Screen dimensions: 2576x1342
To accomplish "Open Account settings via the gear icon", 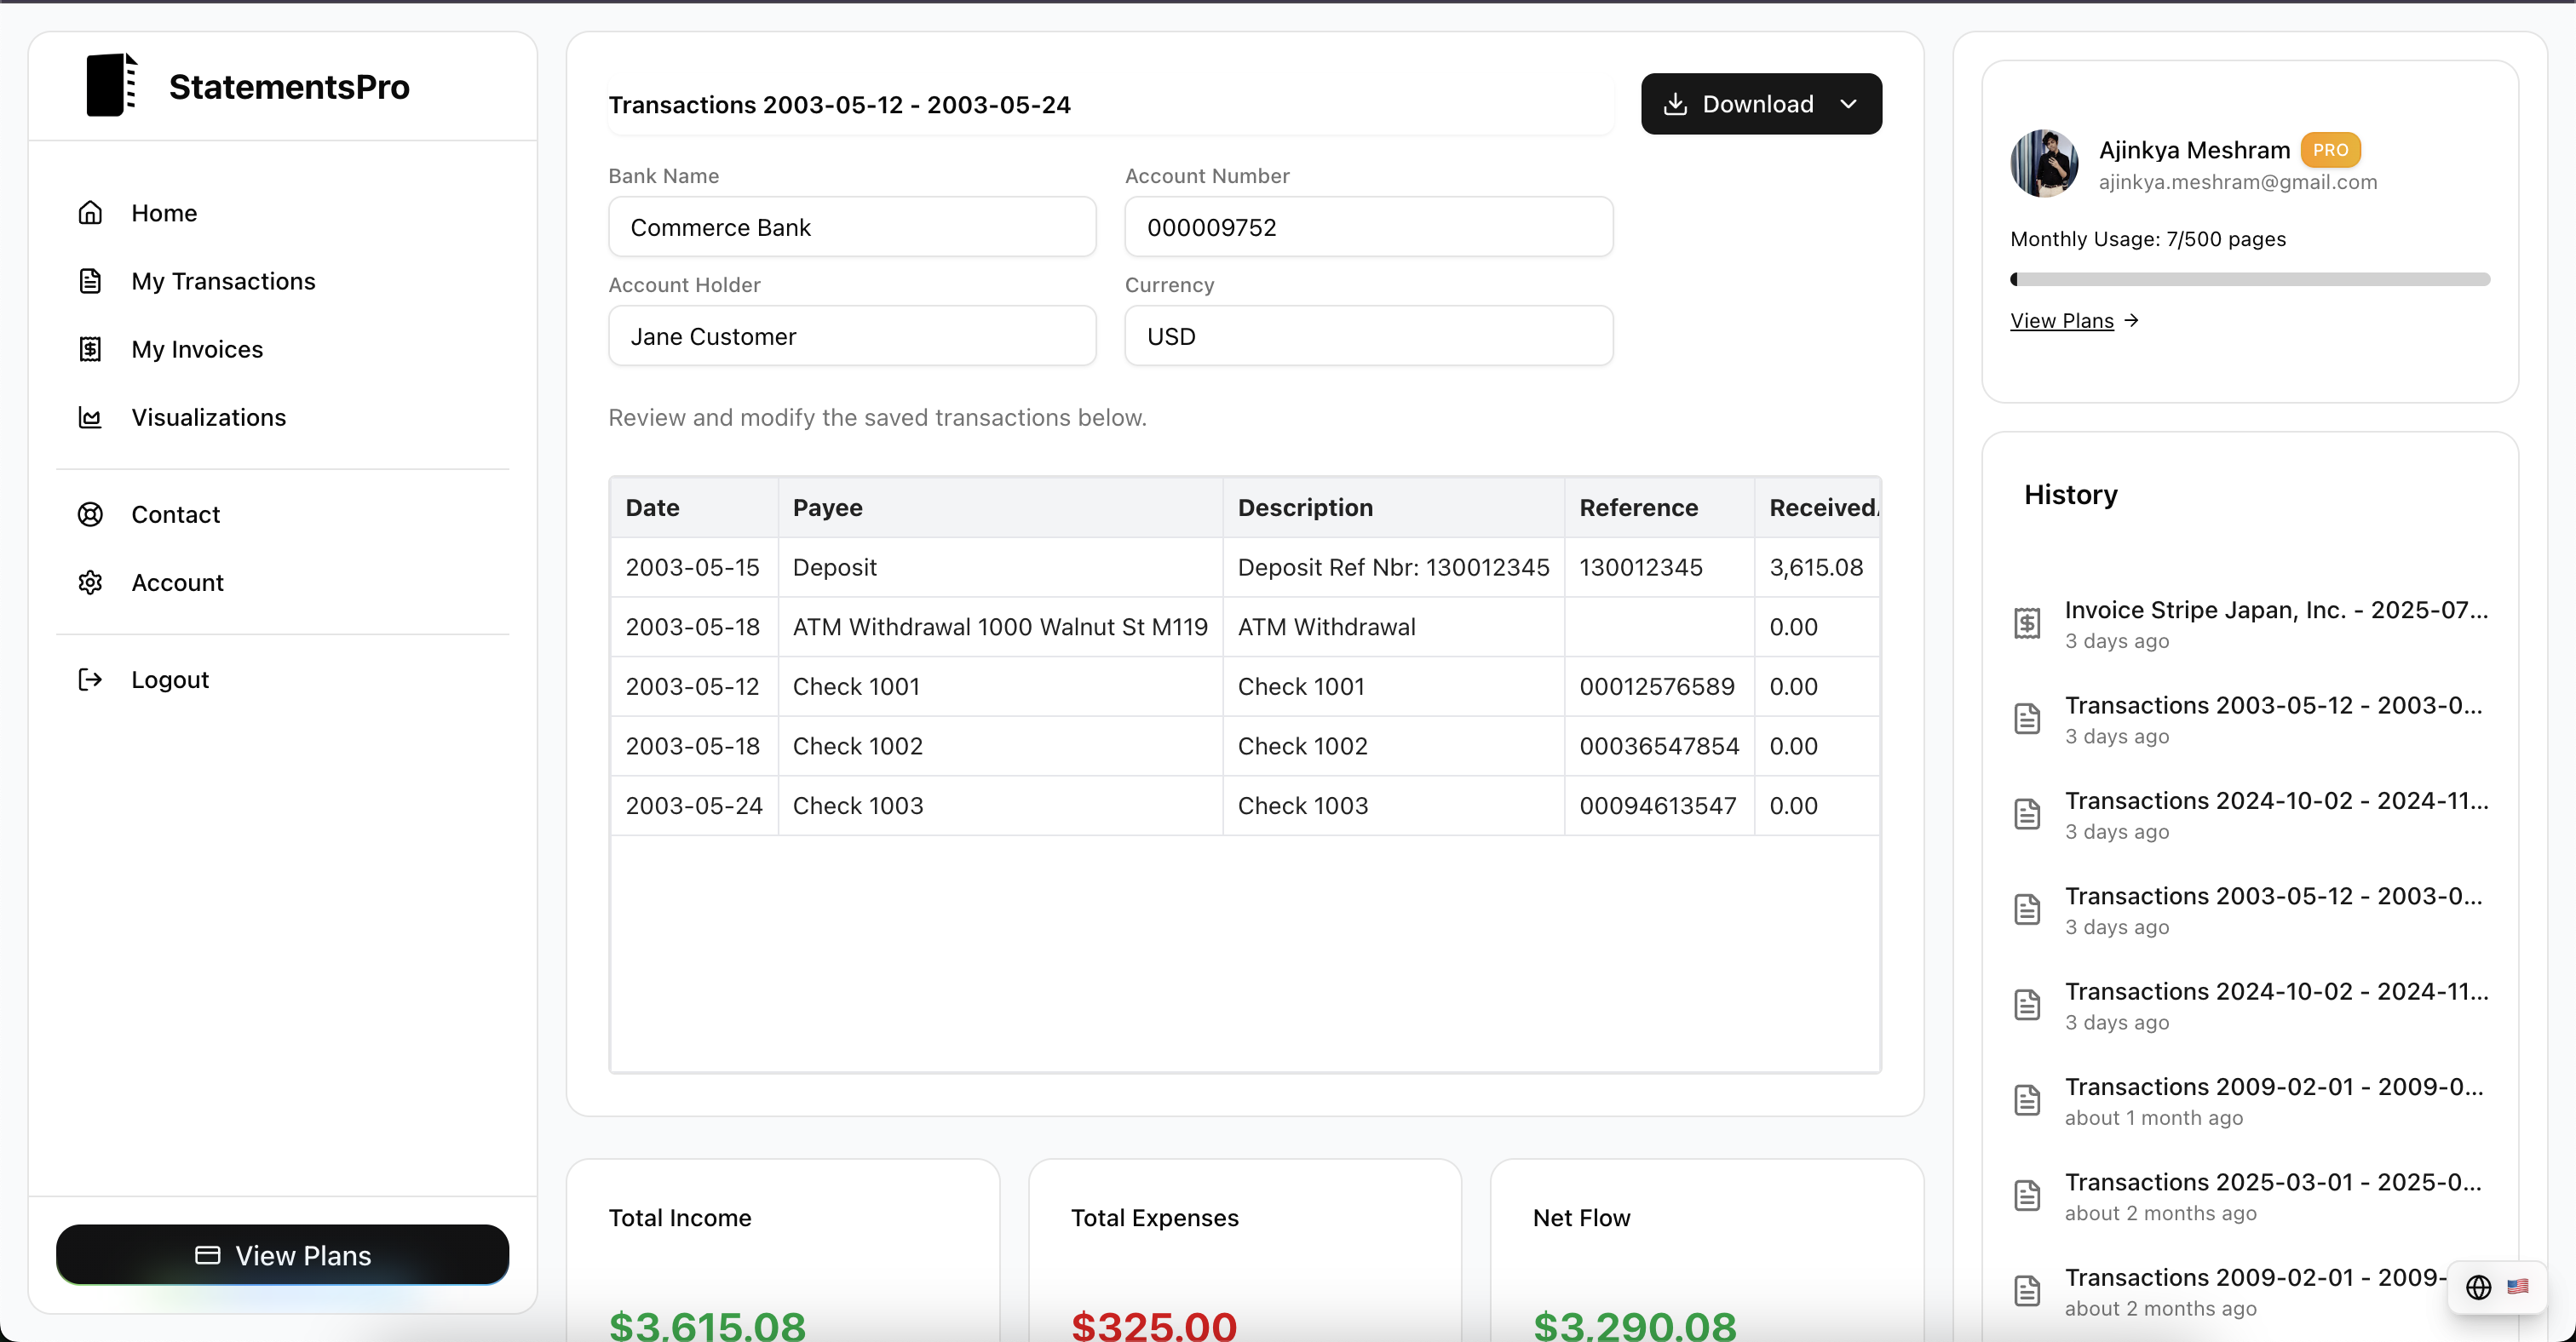I will pos(90,582).
